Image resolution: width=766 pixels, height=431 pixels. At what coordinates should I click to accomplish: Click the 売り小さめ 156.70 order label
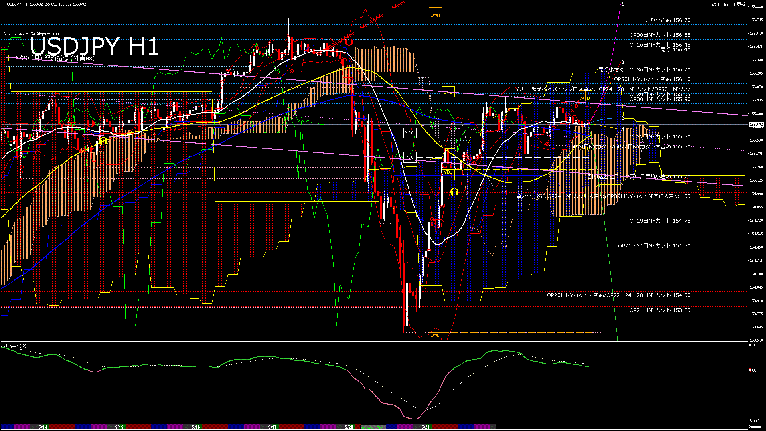pos(667,20)
